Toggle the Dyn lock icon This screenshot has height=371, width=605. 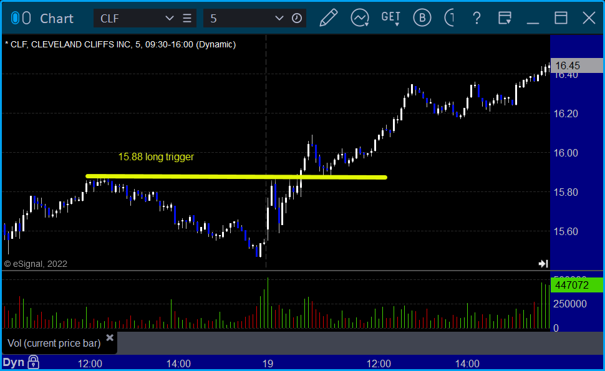point(33,362)
